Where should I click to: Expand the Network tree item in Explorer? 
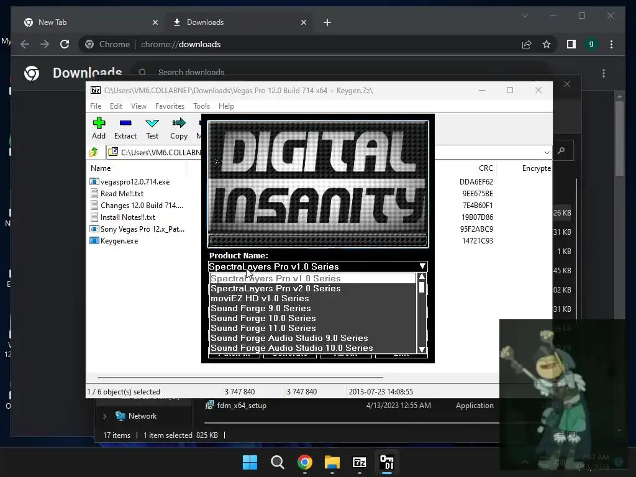104,416
